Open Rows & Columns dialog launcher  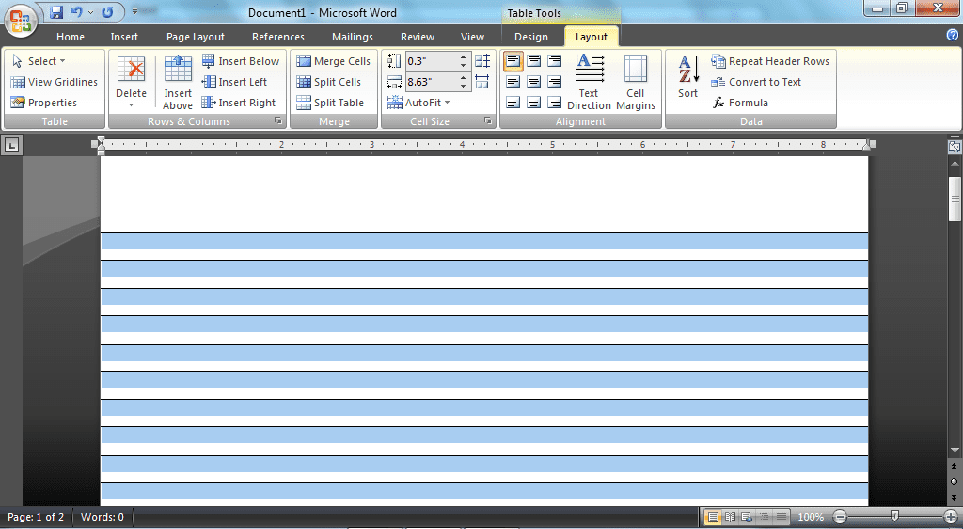pos(278,121)
